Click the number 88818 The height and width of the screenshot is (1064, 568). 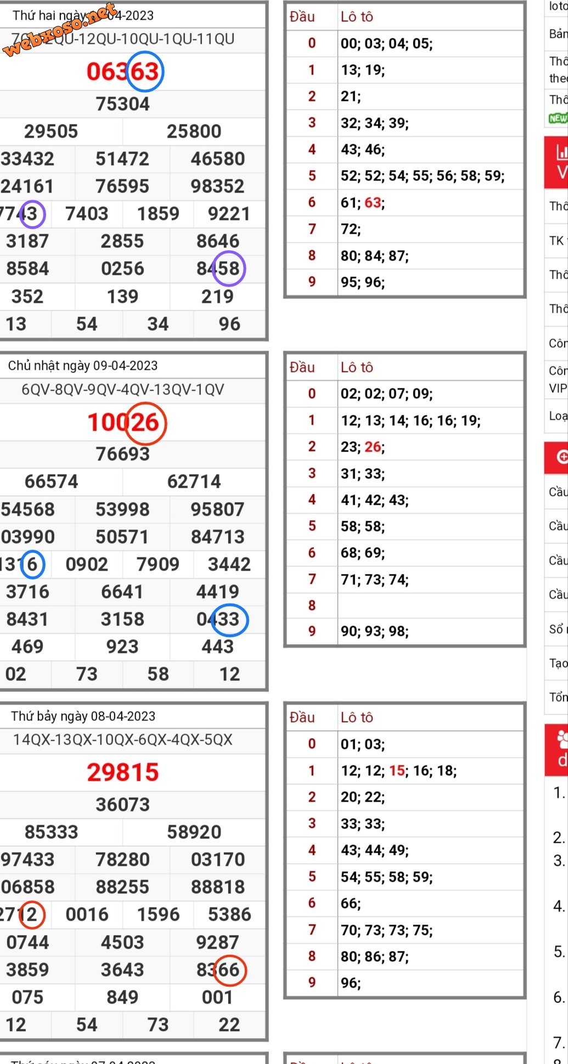218,887
